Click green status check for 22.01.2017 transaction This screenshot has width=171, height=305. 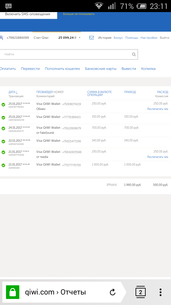click(x=3, y=141)
